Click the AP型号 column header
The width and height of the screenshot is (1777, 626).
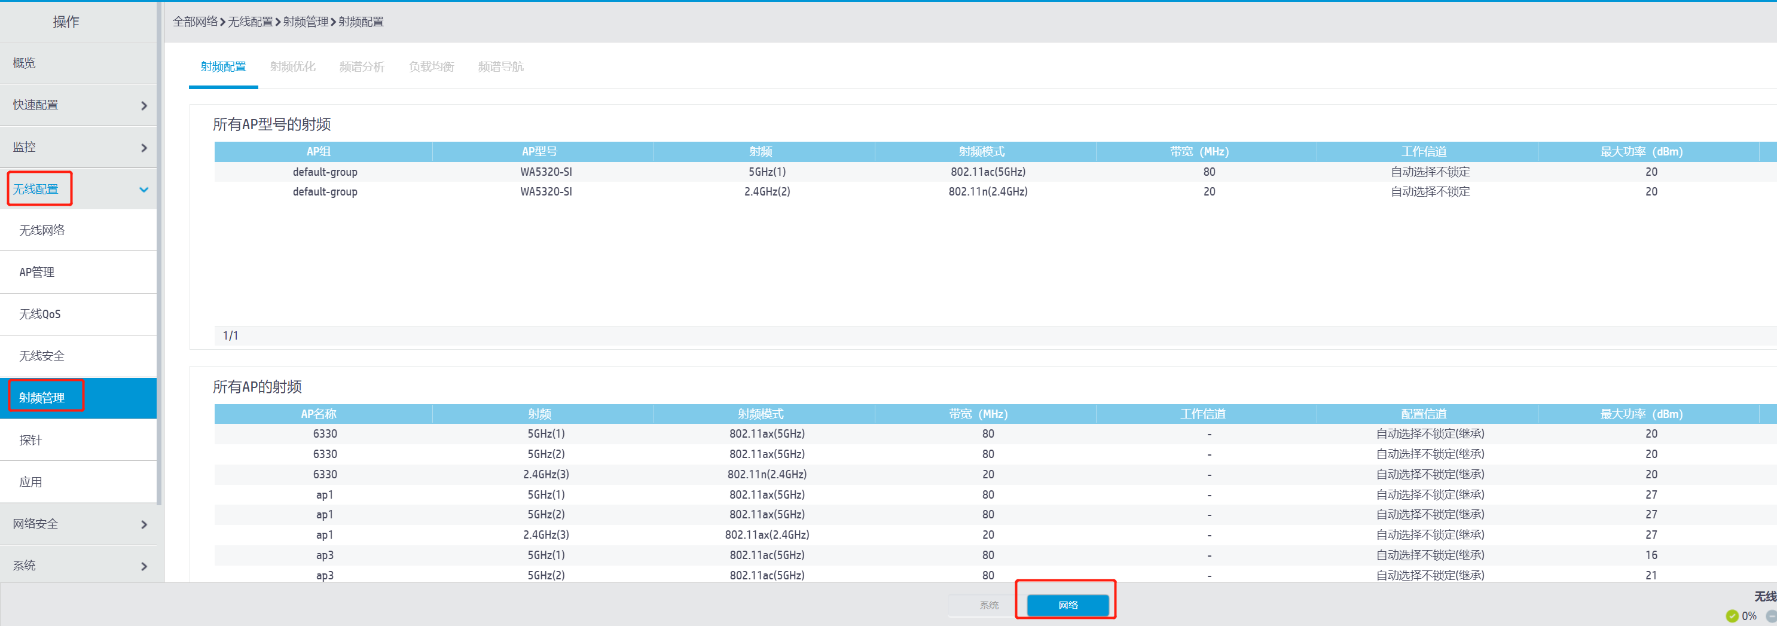[x=543, y=152]
